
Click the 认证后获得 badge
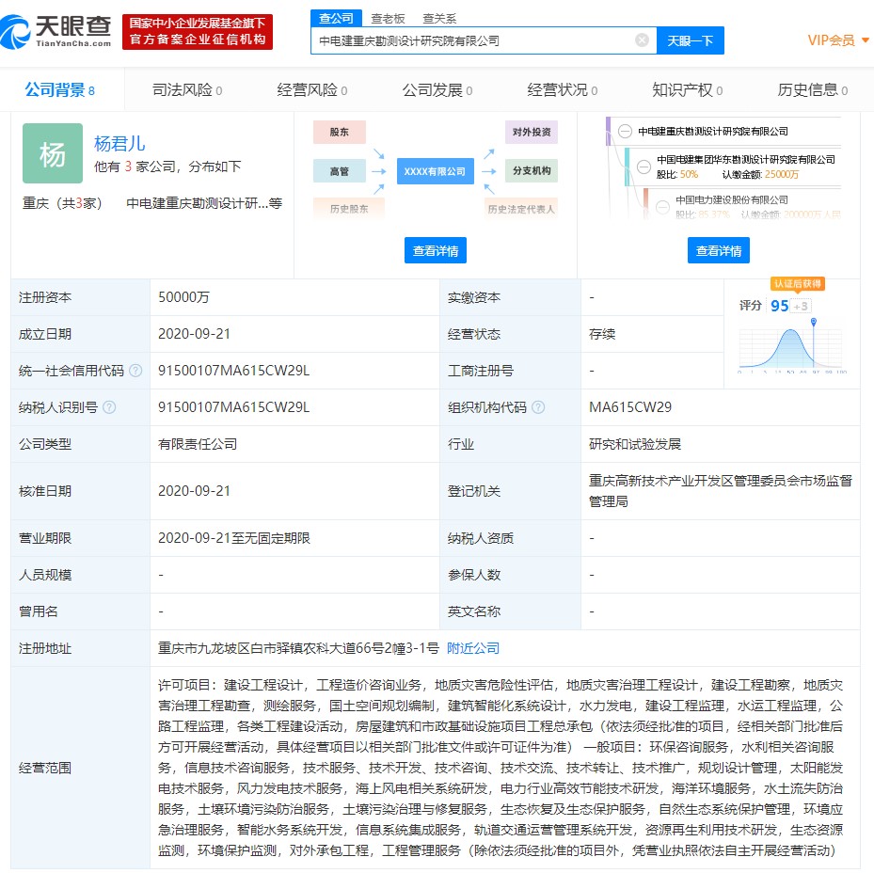click(798, 283)
